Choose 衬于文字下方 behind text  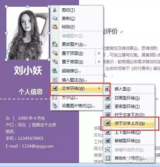click(129, 115)
